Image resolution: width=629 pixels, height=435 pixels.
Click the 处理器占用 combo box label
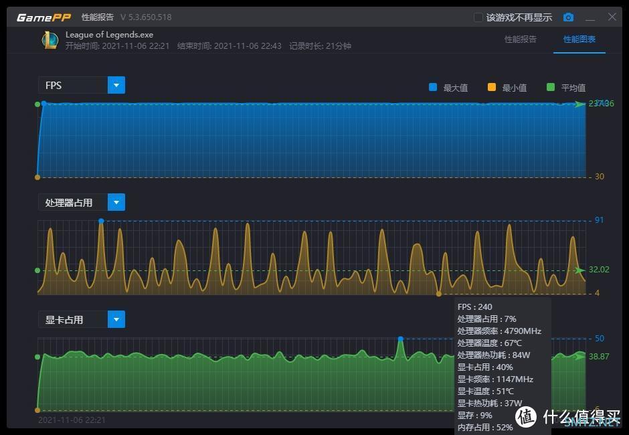pos(73,202)
